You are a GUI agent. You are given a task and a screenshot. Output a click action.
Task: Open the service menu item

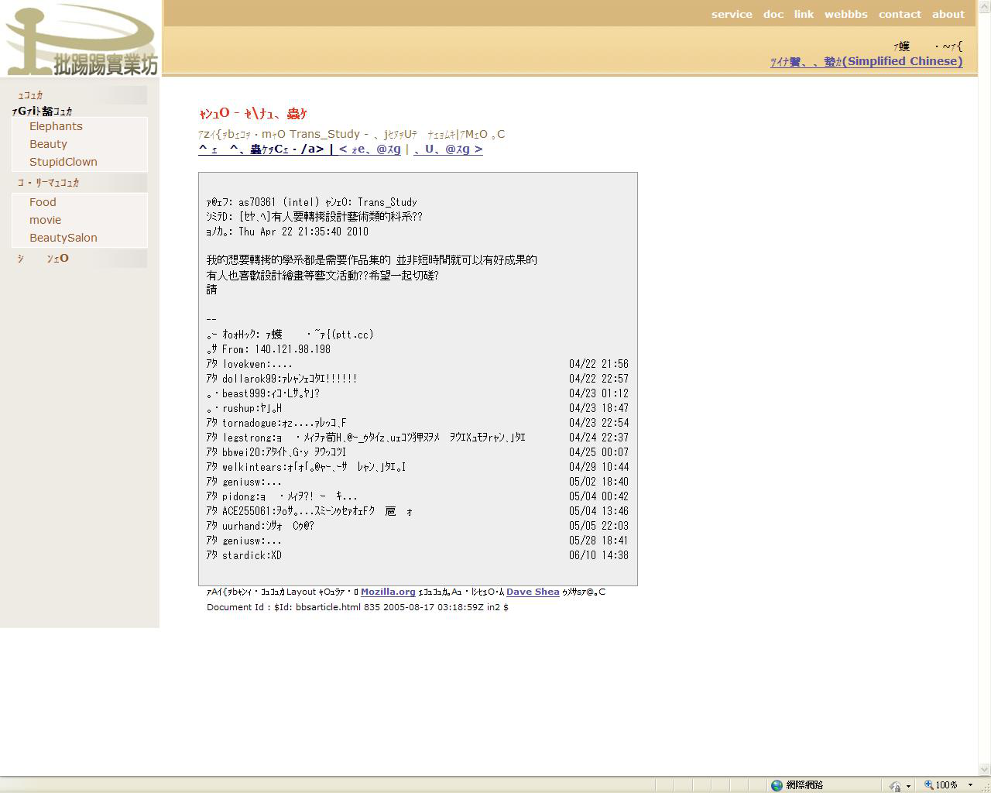click(732, 14)
